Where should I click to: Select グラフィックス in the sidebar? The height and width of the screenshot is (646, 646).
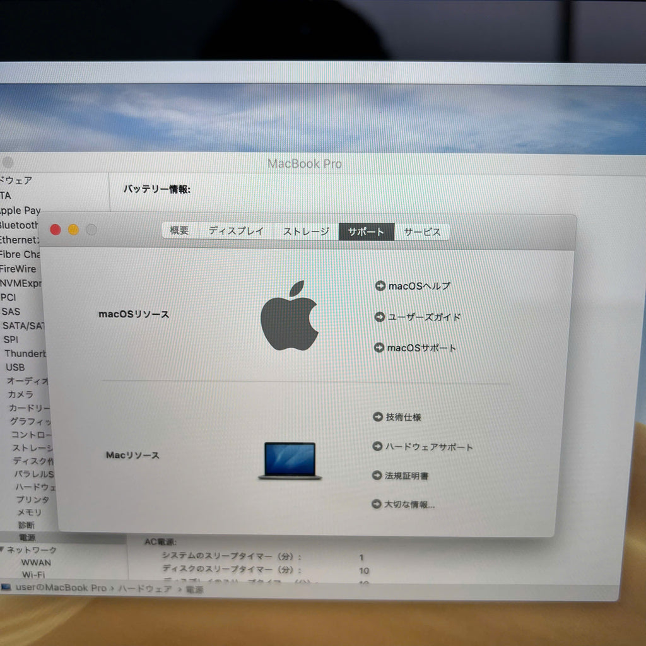(x=30, y=421)
